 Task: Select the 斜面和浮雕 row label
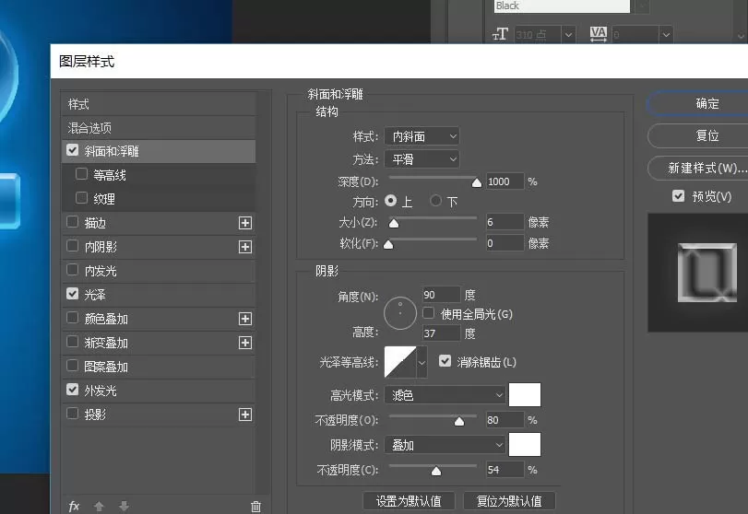[x=112, y=151]
